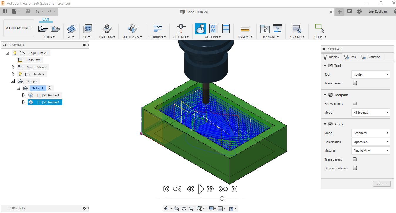Activate the Select tool icon
This screenshot has height=213, width=396.
coord(319,28)
